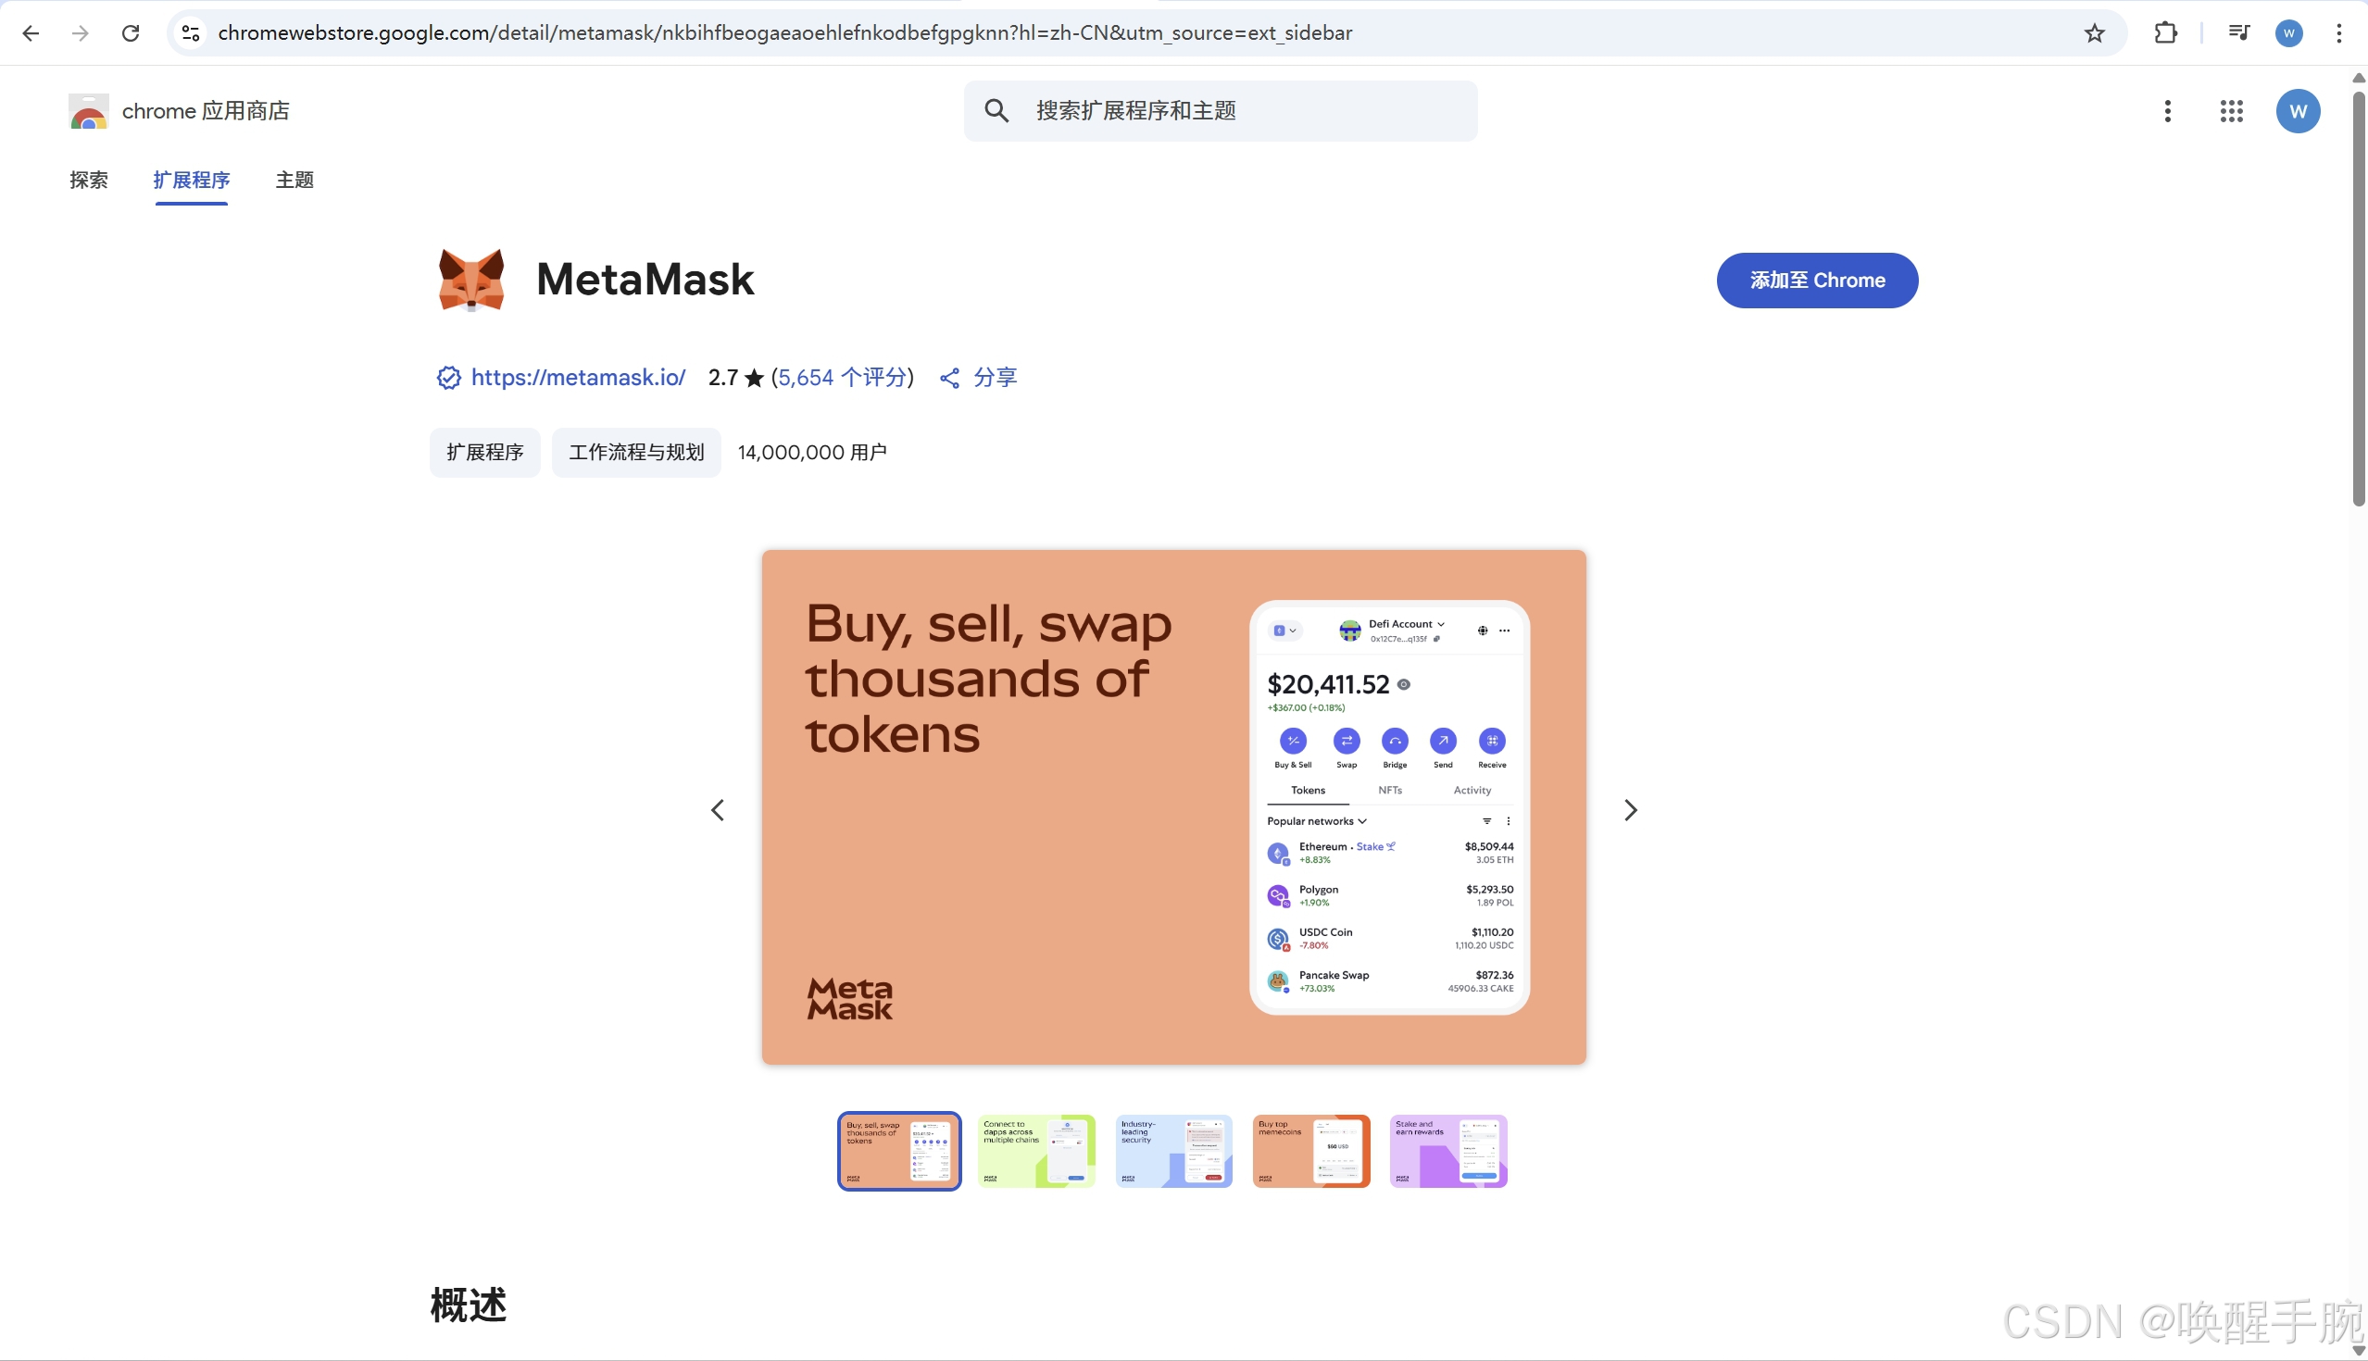Viewport: 2368px width, 1361px height.
Task: Show previous screenshot in carousel
Action: pyautogui.click(x=718, y=809)
